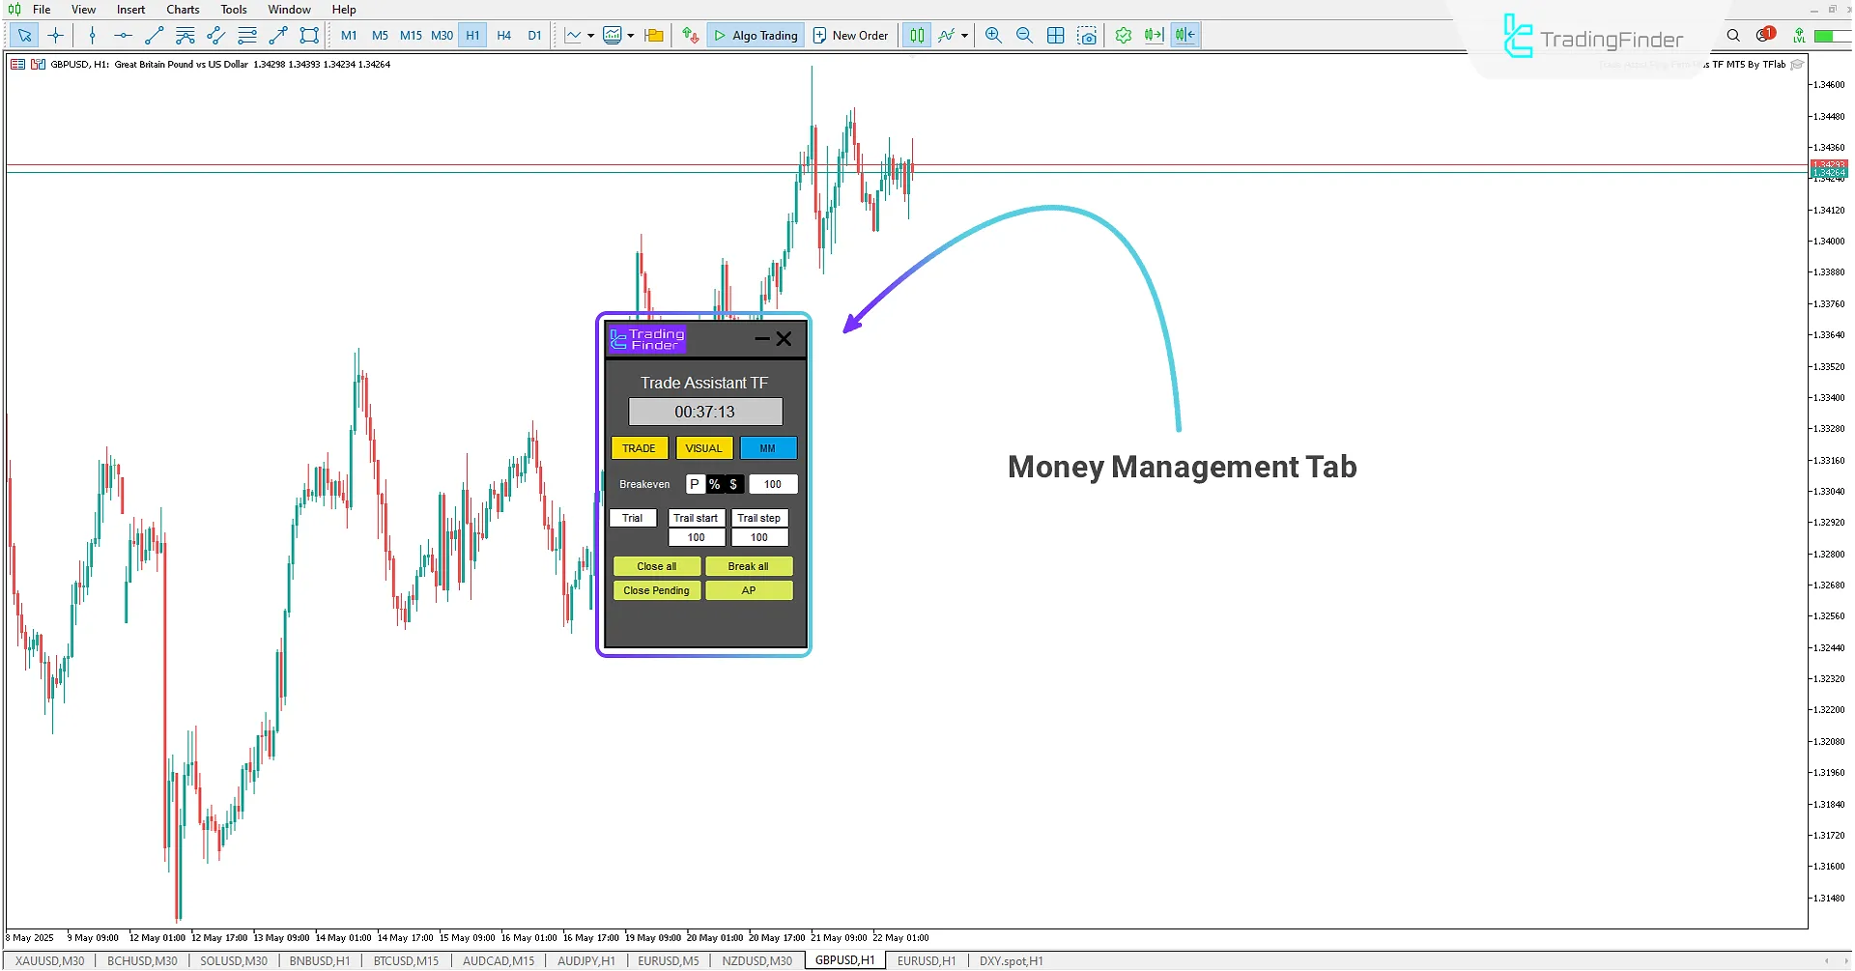Zoom out of the chart

(1024, 35)
